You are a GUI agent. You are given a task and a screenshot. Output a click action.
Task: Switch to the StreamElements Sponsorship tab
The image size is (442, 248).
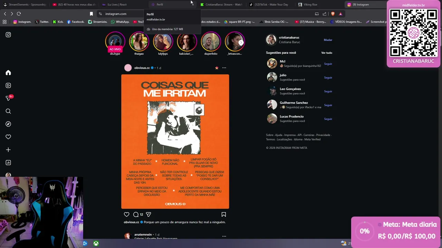tap(25, 4)
